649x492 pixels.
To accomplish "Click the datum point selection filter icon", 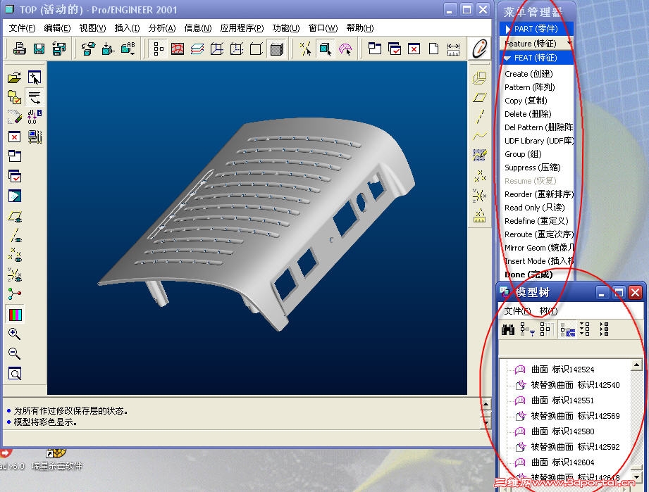I will pyautogui.click(x=305, y=49).
